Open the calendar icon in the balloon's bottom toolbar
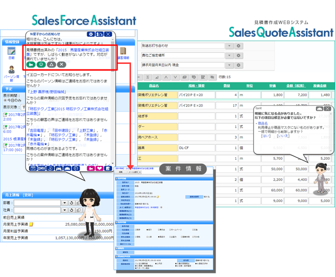Viewport: 335px width, 277px height. pyautogui.click(x=33, y=168)
